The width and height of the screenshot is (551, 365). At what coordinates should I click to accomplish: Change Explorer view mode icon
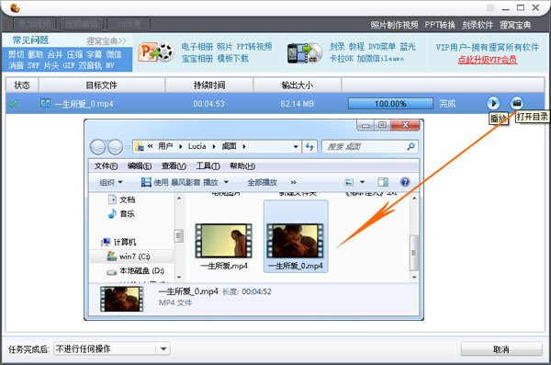349,182
